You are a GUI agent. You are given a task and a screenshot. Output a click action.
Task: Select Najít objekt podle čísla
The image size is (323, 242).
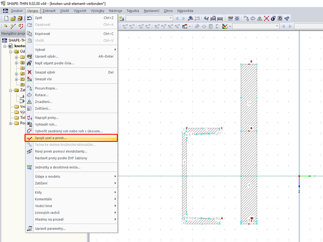(x=71, y=63)
